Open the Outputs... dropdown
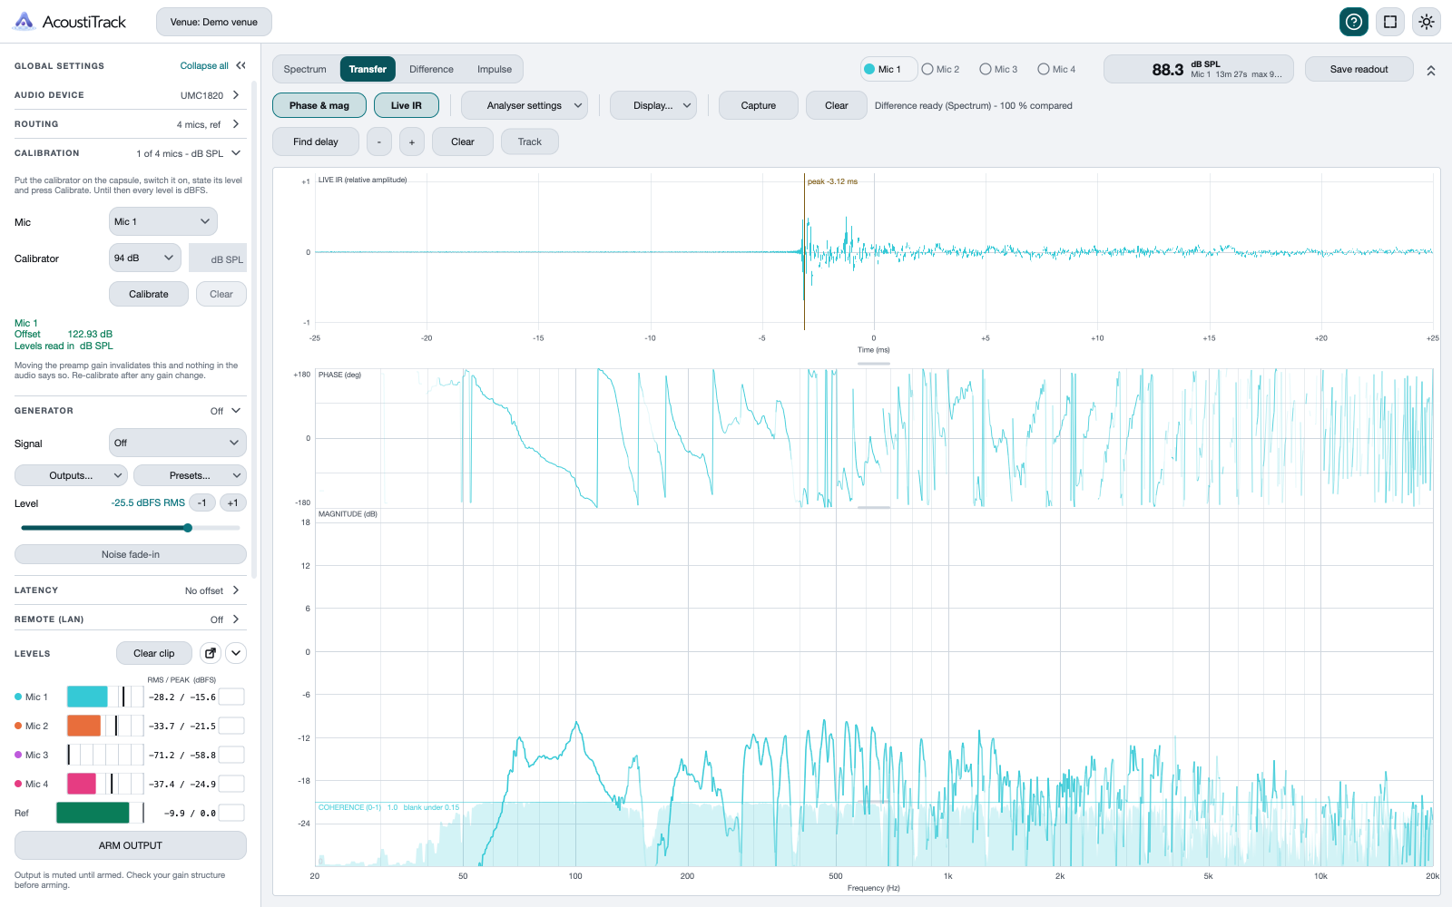 (x=71, y=475)
